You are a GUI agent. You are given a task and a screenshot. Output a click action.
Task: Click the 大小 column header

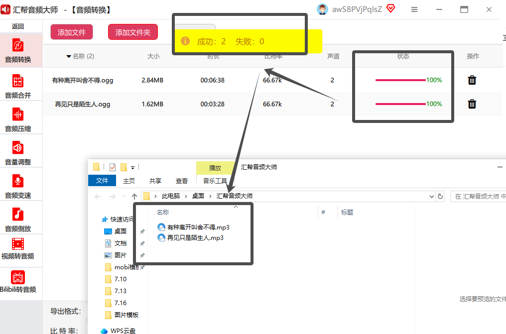153,56
